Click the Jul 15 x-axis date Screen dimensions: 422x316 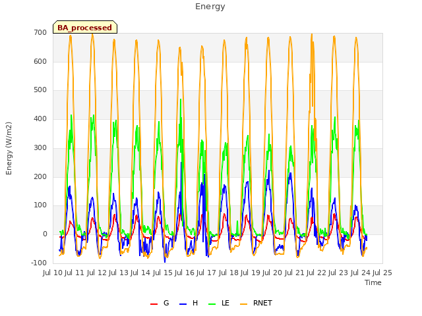(163, 273)
